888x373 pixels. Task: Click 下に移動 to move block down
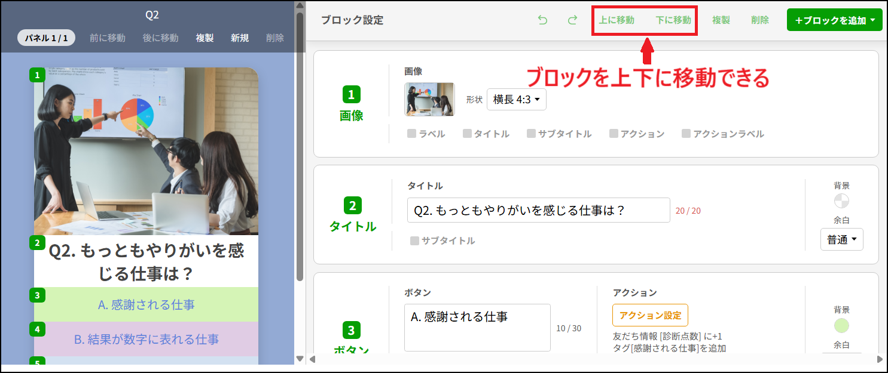pyautogui.click(x=673, y=20)
